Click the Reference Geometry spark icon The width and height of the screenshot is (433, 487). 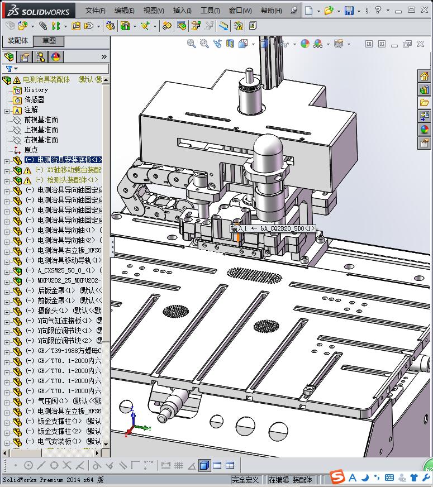tap(145, 26)
